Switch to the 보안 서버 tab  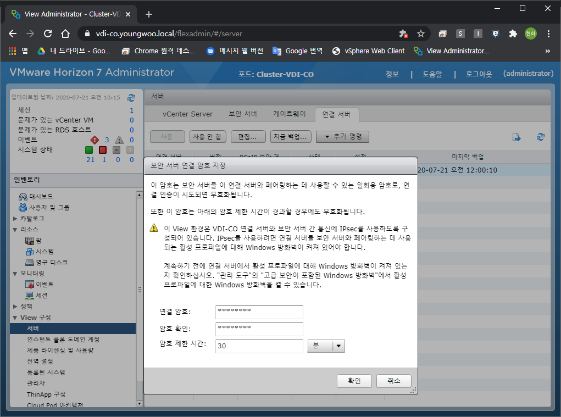point(243,114)
